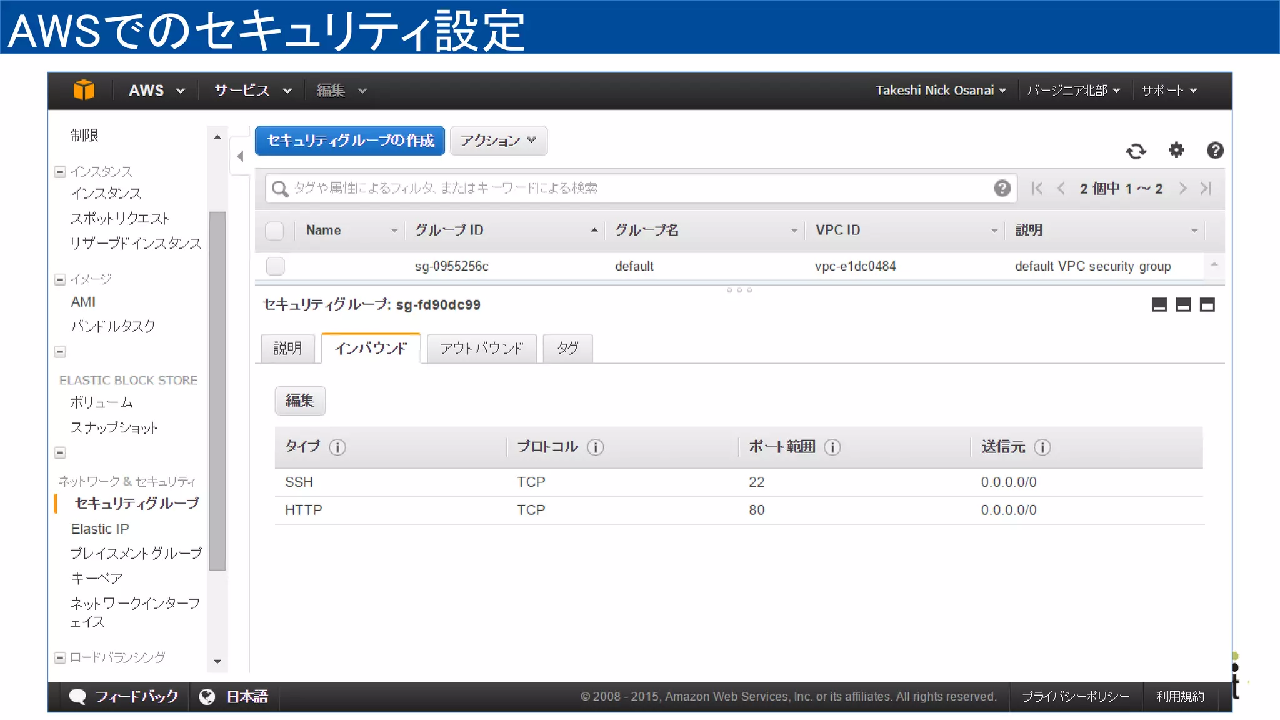Open スナップショット in sidebar
Viewport: 1280px width, 720px height.
click(114, 427)
